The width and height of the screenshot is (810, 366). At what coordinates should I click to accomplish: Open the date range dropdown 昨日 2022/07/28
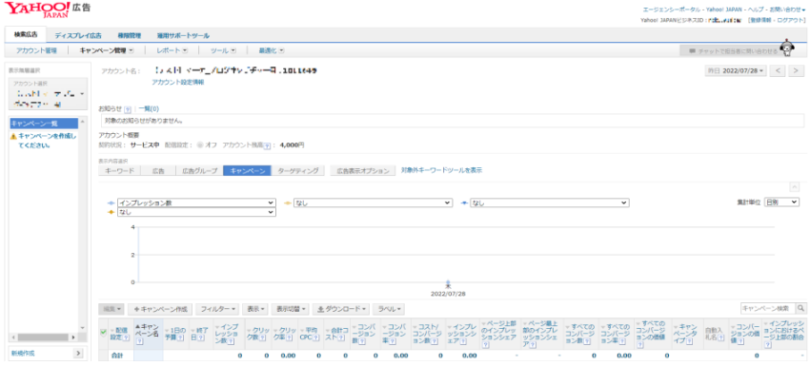coord(736,70)
